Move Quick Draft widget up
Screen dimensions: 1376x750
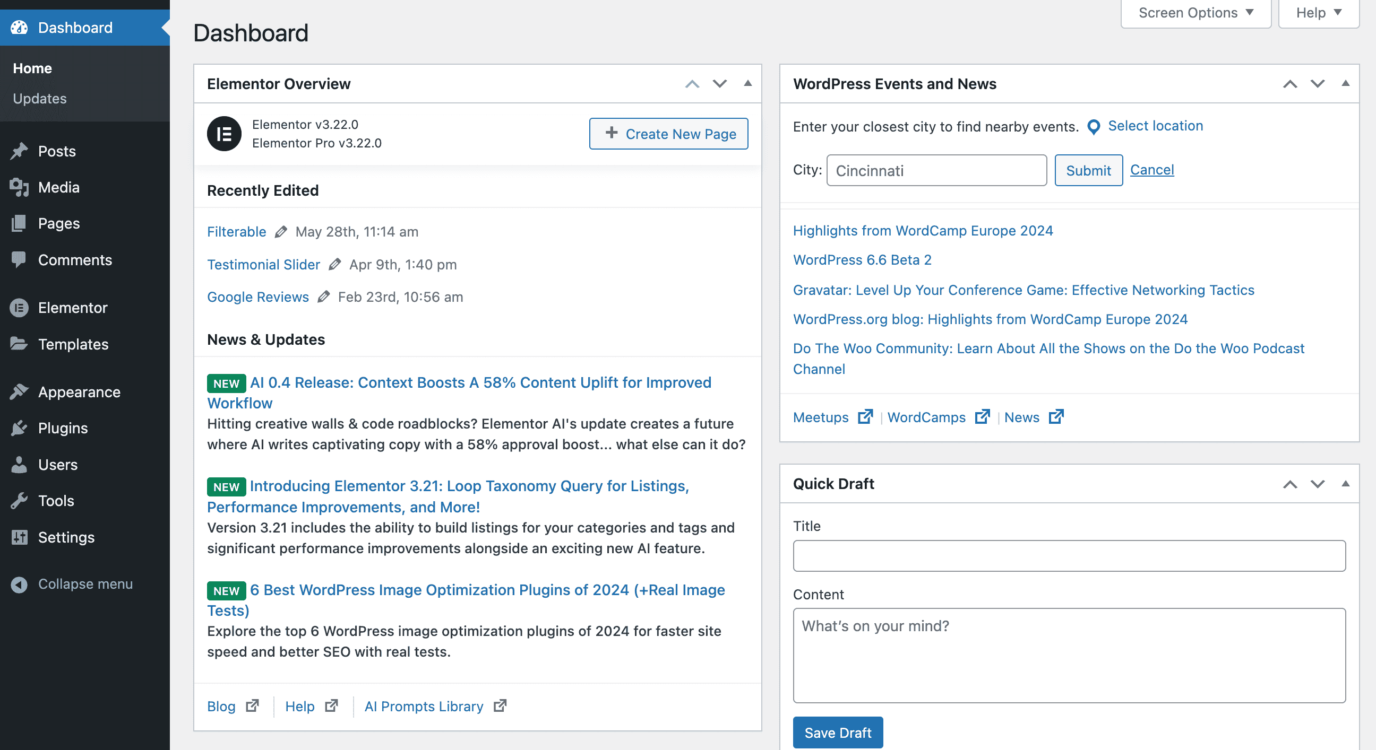point(1289,484)
